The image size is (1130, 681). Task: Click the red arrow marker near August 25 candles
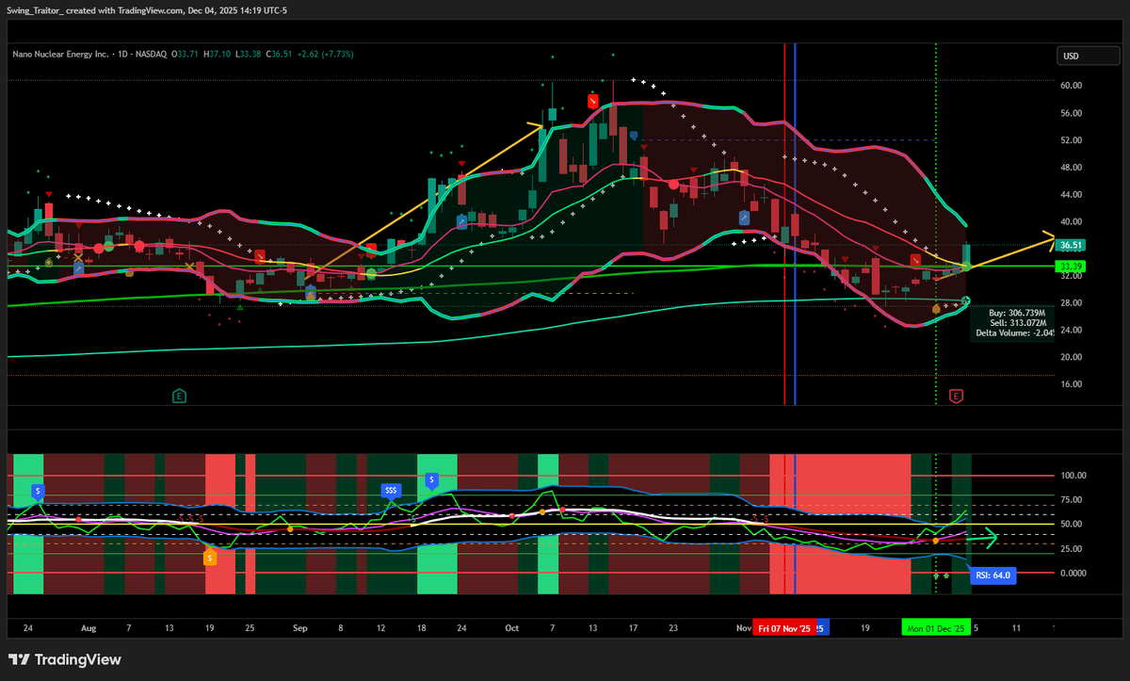tap(260, 255)
